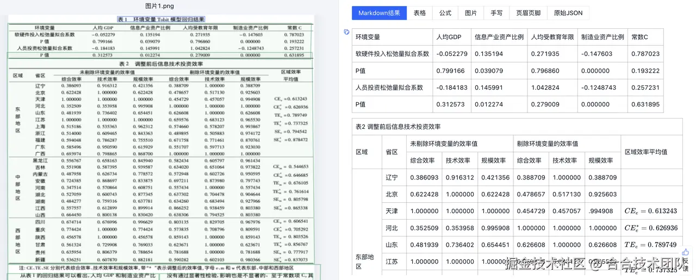This screenshot has width=696, height=280.
Task: Click the value -0.1248743 in results table
Action: pyautogui.click(x=599, y=88)
